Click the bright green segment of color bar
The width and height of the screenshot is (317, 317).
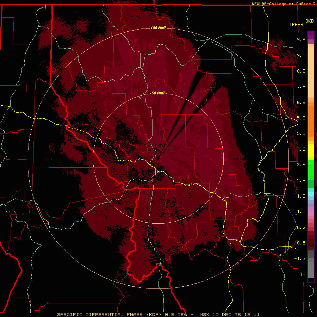[311, 170]
